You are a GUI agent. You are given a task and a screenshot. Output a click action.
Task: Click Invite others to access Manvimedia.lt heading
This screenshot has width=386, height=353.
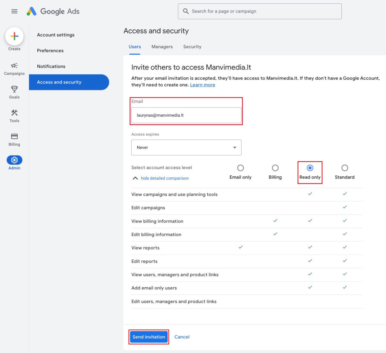click(191, 67)
